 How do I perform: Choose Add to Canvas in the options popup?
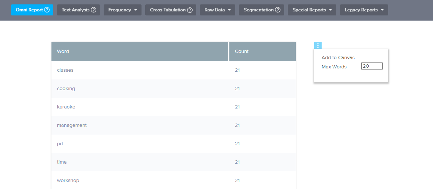(338, 58)
